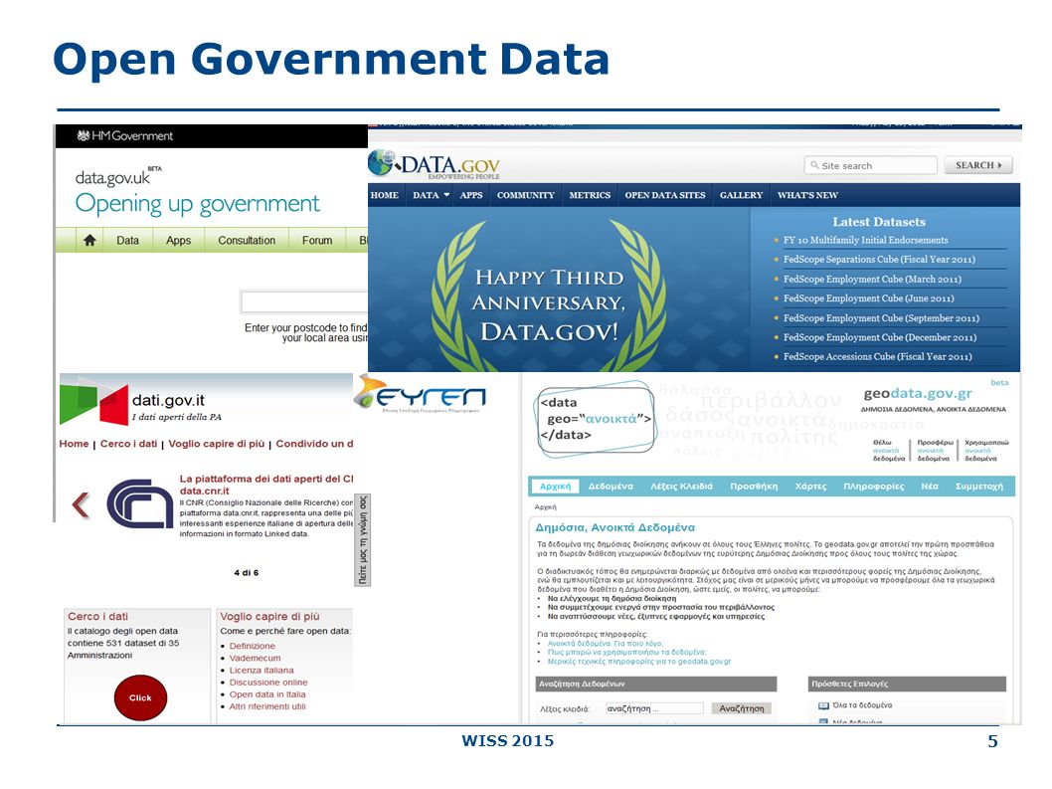Open Forum tab on data.gov.uk
Viewport: 1052px width, 789px height.
click(316, 240)
